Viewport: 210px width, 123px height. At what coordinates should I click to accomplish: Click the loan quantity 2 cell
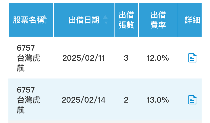(x=126, y=100)
